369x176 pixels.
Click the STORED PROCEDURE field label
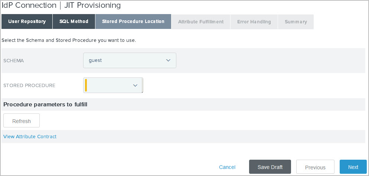point(29,85)
